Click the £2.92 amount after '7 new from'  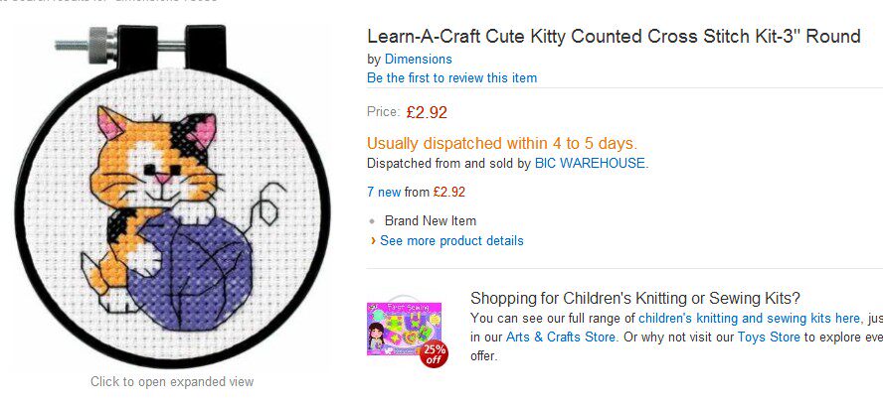point(448,192)
